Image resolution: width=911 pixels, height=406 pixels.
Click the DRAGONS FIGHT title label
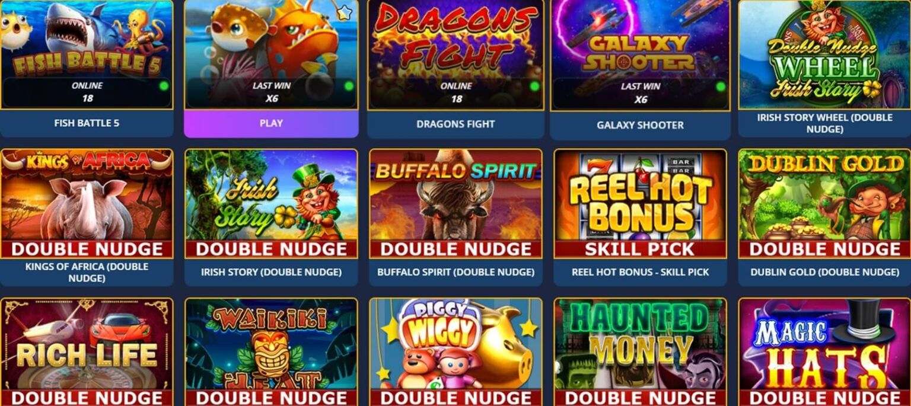tap(455, 124)
